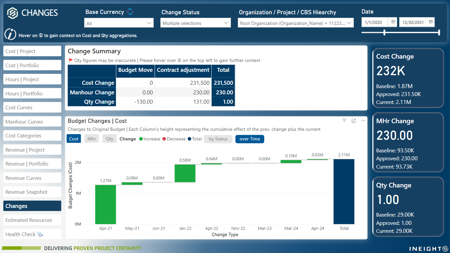Click the Contract adjustment column header
450x253 pixels.
pyautogui.click(x=183, y=70)
